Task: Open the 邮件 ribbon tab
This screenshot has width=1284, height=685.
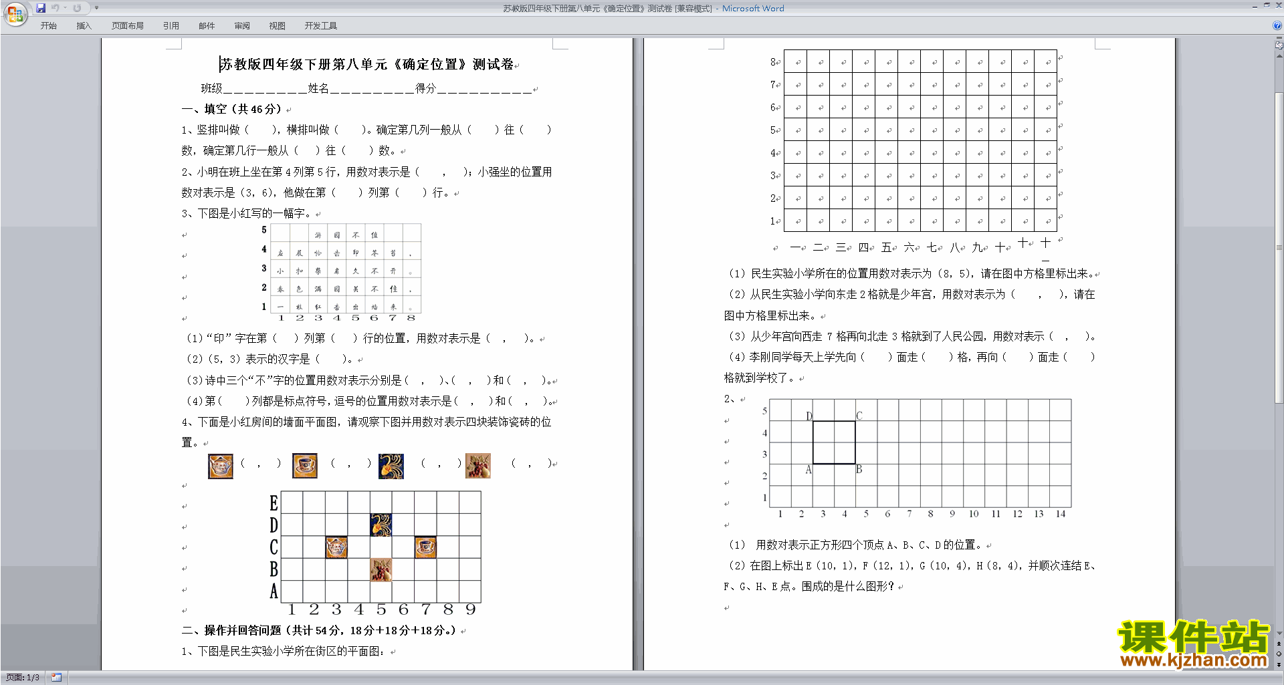Action: click(x=207, y=26)
